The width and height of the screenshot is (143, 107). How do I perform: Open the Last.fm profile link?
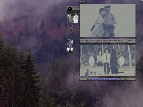click(x=108, y=79)
